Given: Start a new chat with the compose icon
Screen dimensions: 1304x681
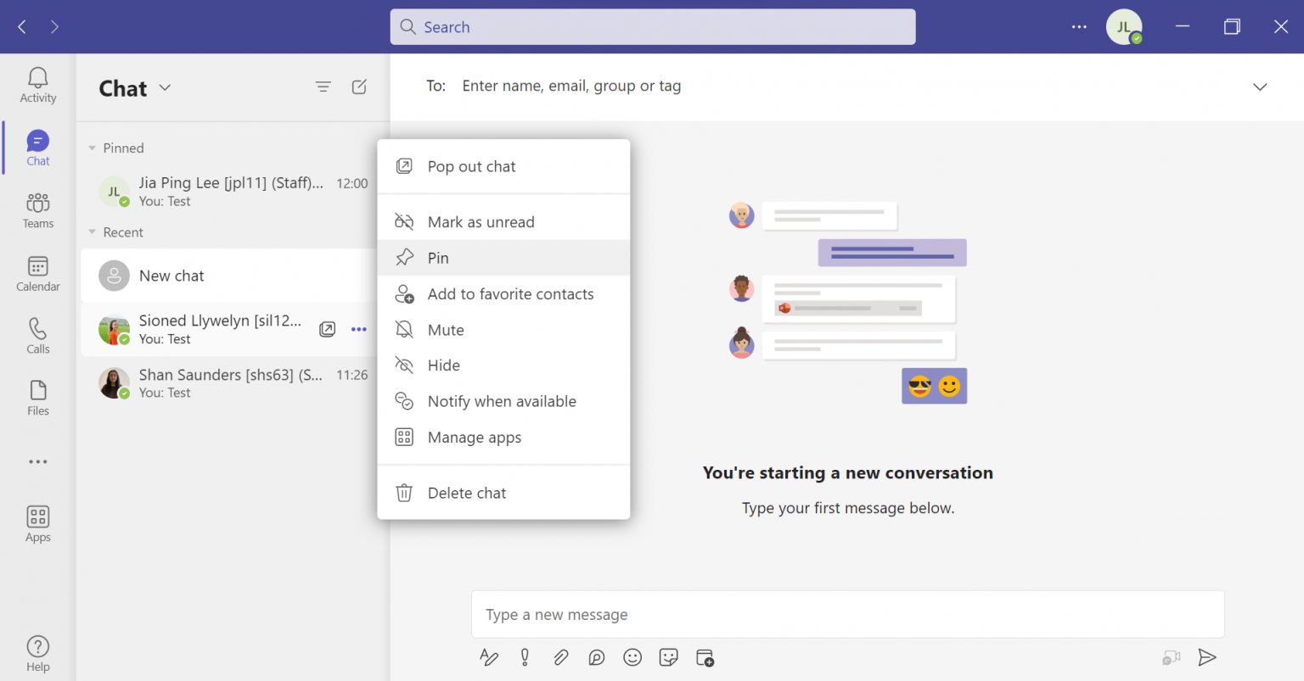Looking at the screenshot, I should [x=359, y=87].
